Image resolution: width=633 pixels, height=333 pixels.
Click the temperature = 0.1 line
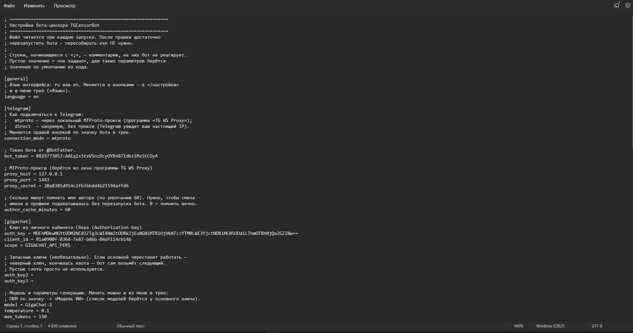click(27, 311)
